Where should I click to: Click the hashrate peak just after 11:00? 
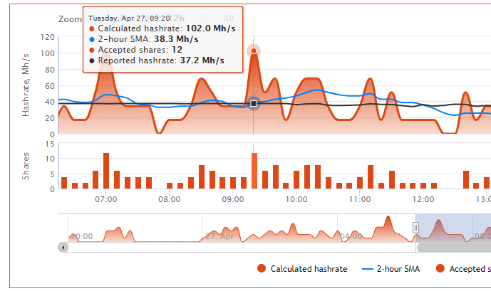point(368,80)
